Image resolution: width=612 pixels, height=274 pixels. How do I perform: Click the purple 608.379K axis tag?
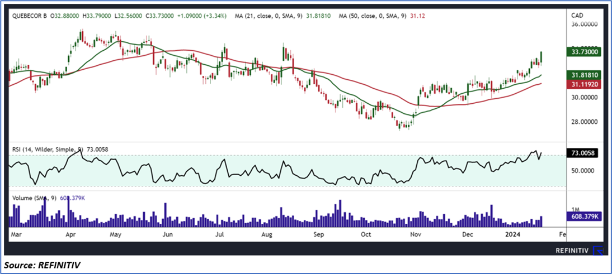click(x=584, y=217)
